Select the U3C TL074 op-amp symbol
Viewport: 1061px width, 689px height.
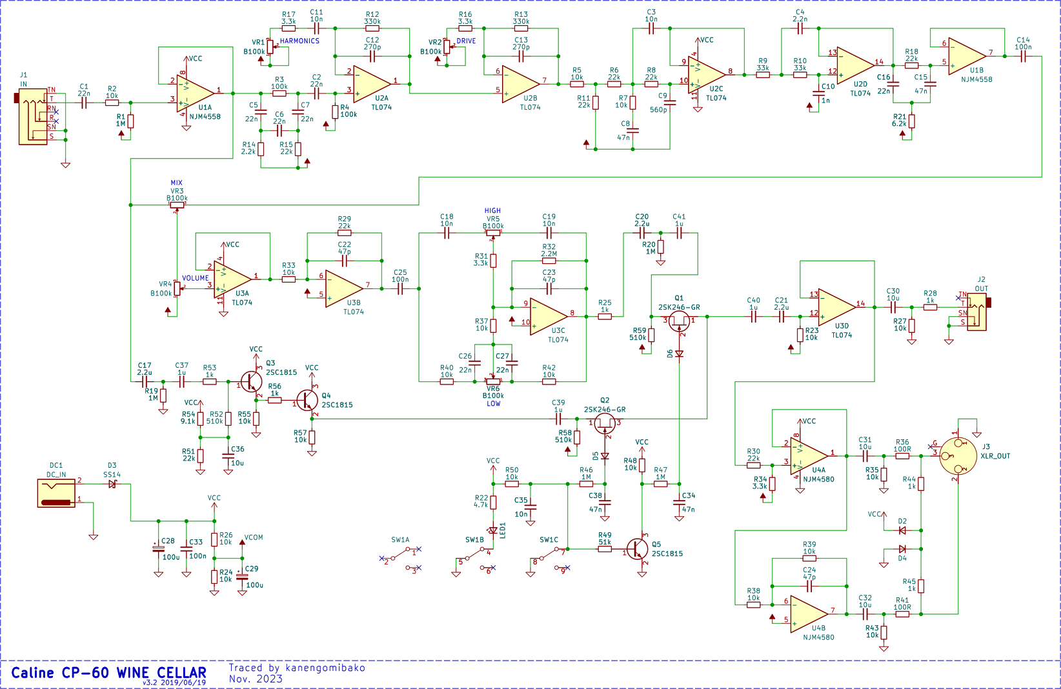tap(549, 316)
